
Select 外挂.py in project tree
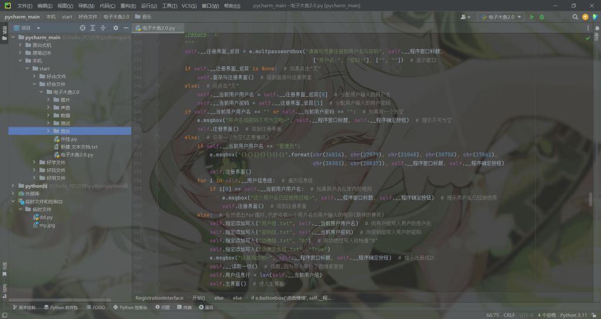[x=66, y=139]
